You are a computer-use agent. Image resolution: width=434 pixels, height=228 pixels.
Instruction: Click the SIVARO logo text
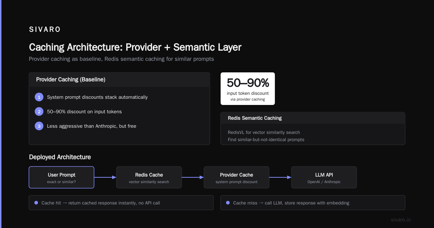pyautogui.click(x=45, y=30)
